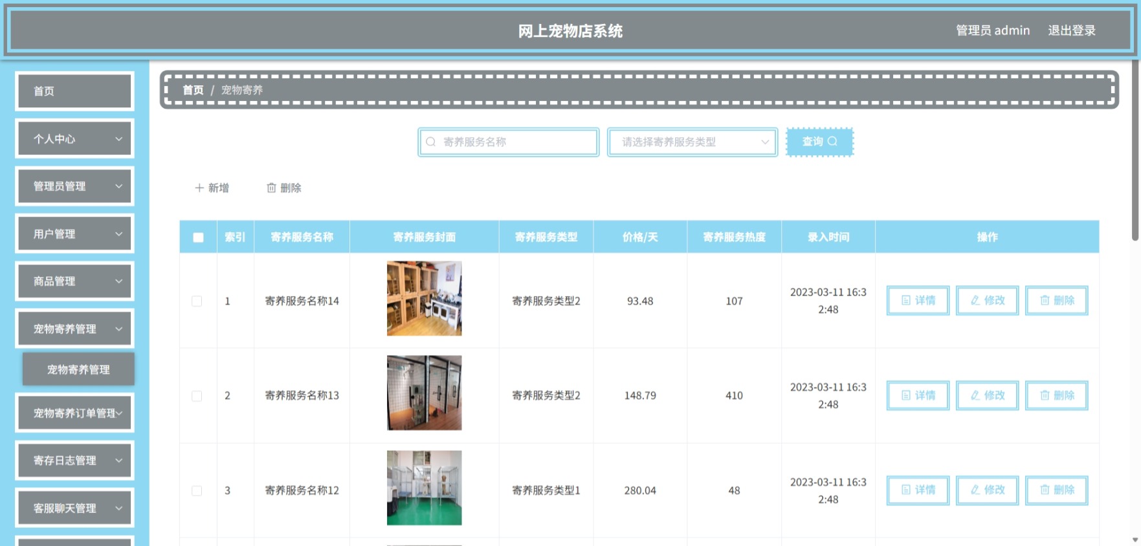Image resolution: width=1141 pixels, height=546 pixels.
Task: Click 寄养服务名称 column header
Action: pos(302,237)
